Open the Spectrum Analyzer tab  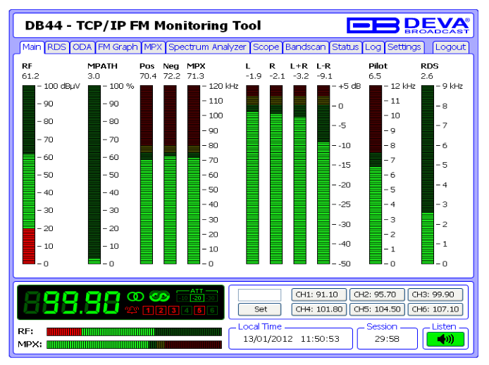pos(208,47)
